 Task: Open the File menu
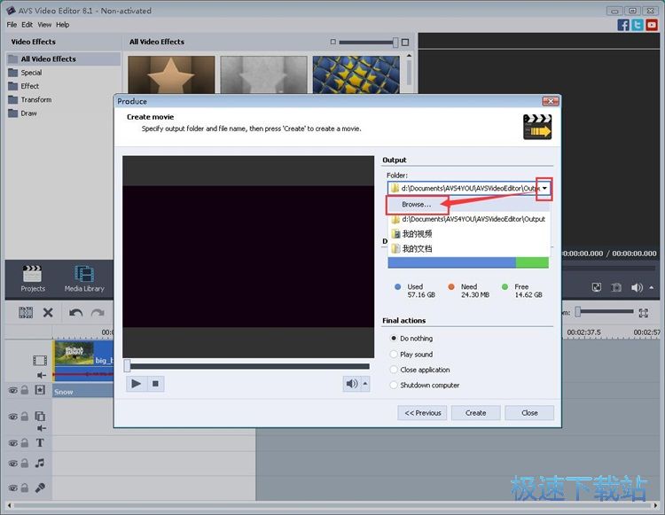12,25
